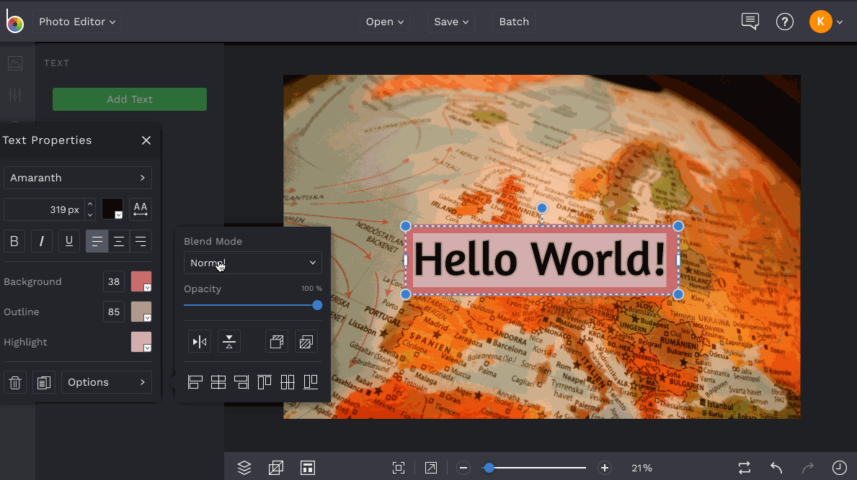Open the Image Manager sidebar icon

(15, 63)
